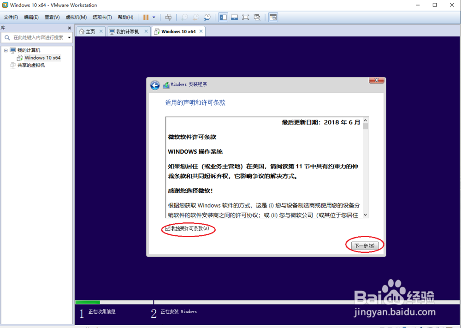Click the blue back arrow in Windows setup
This screenshot has width=461, height=328.
click(155, 85)
